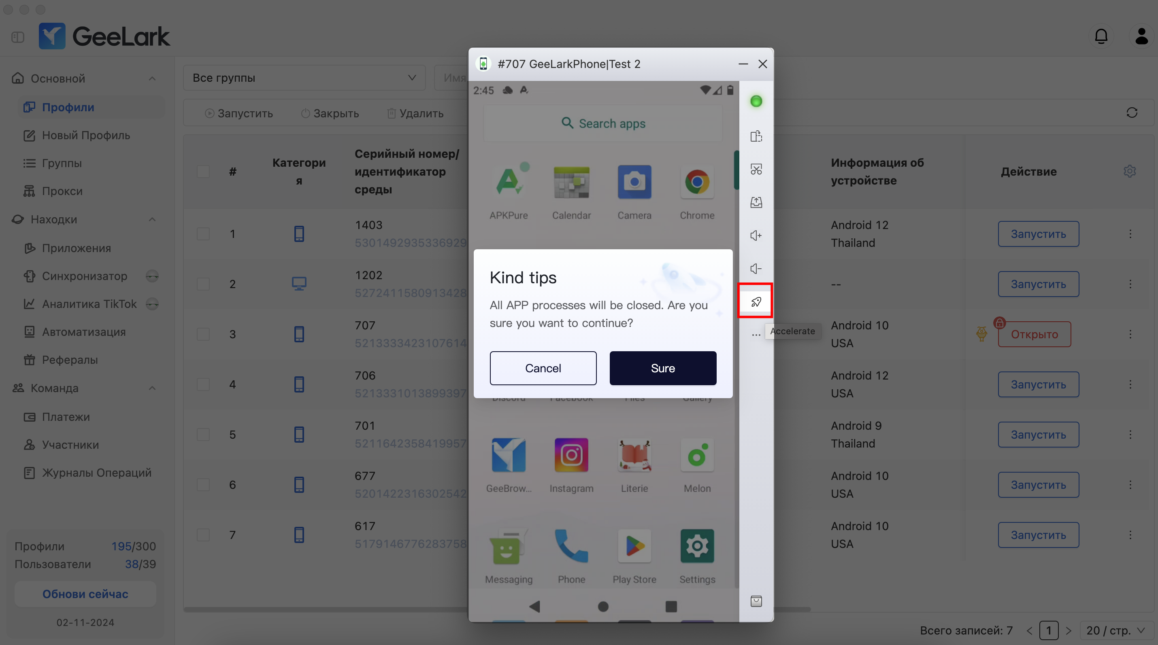1158x645 pixels.
Task: Collapse the Основной section
Action: point(152,79)
